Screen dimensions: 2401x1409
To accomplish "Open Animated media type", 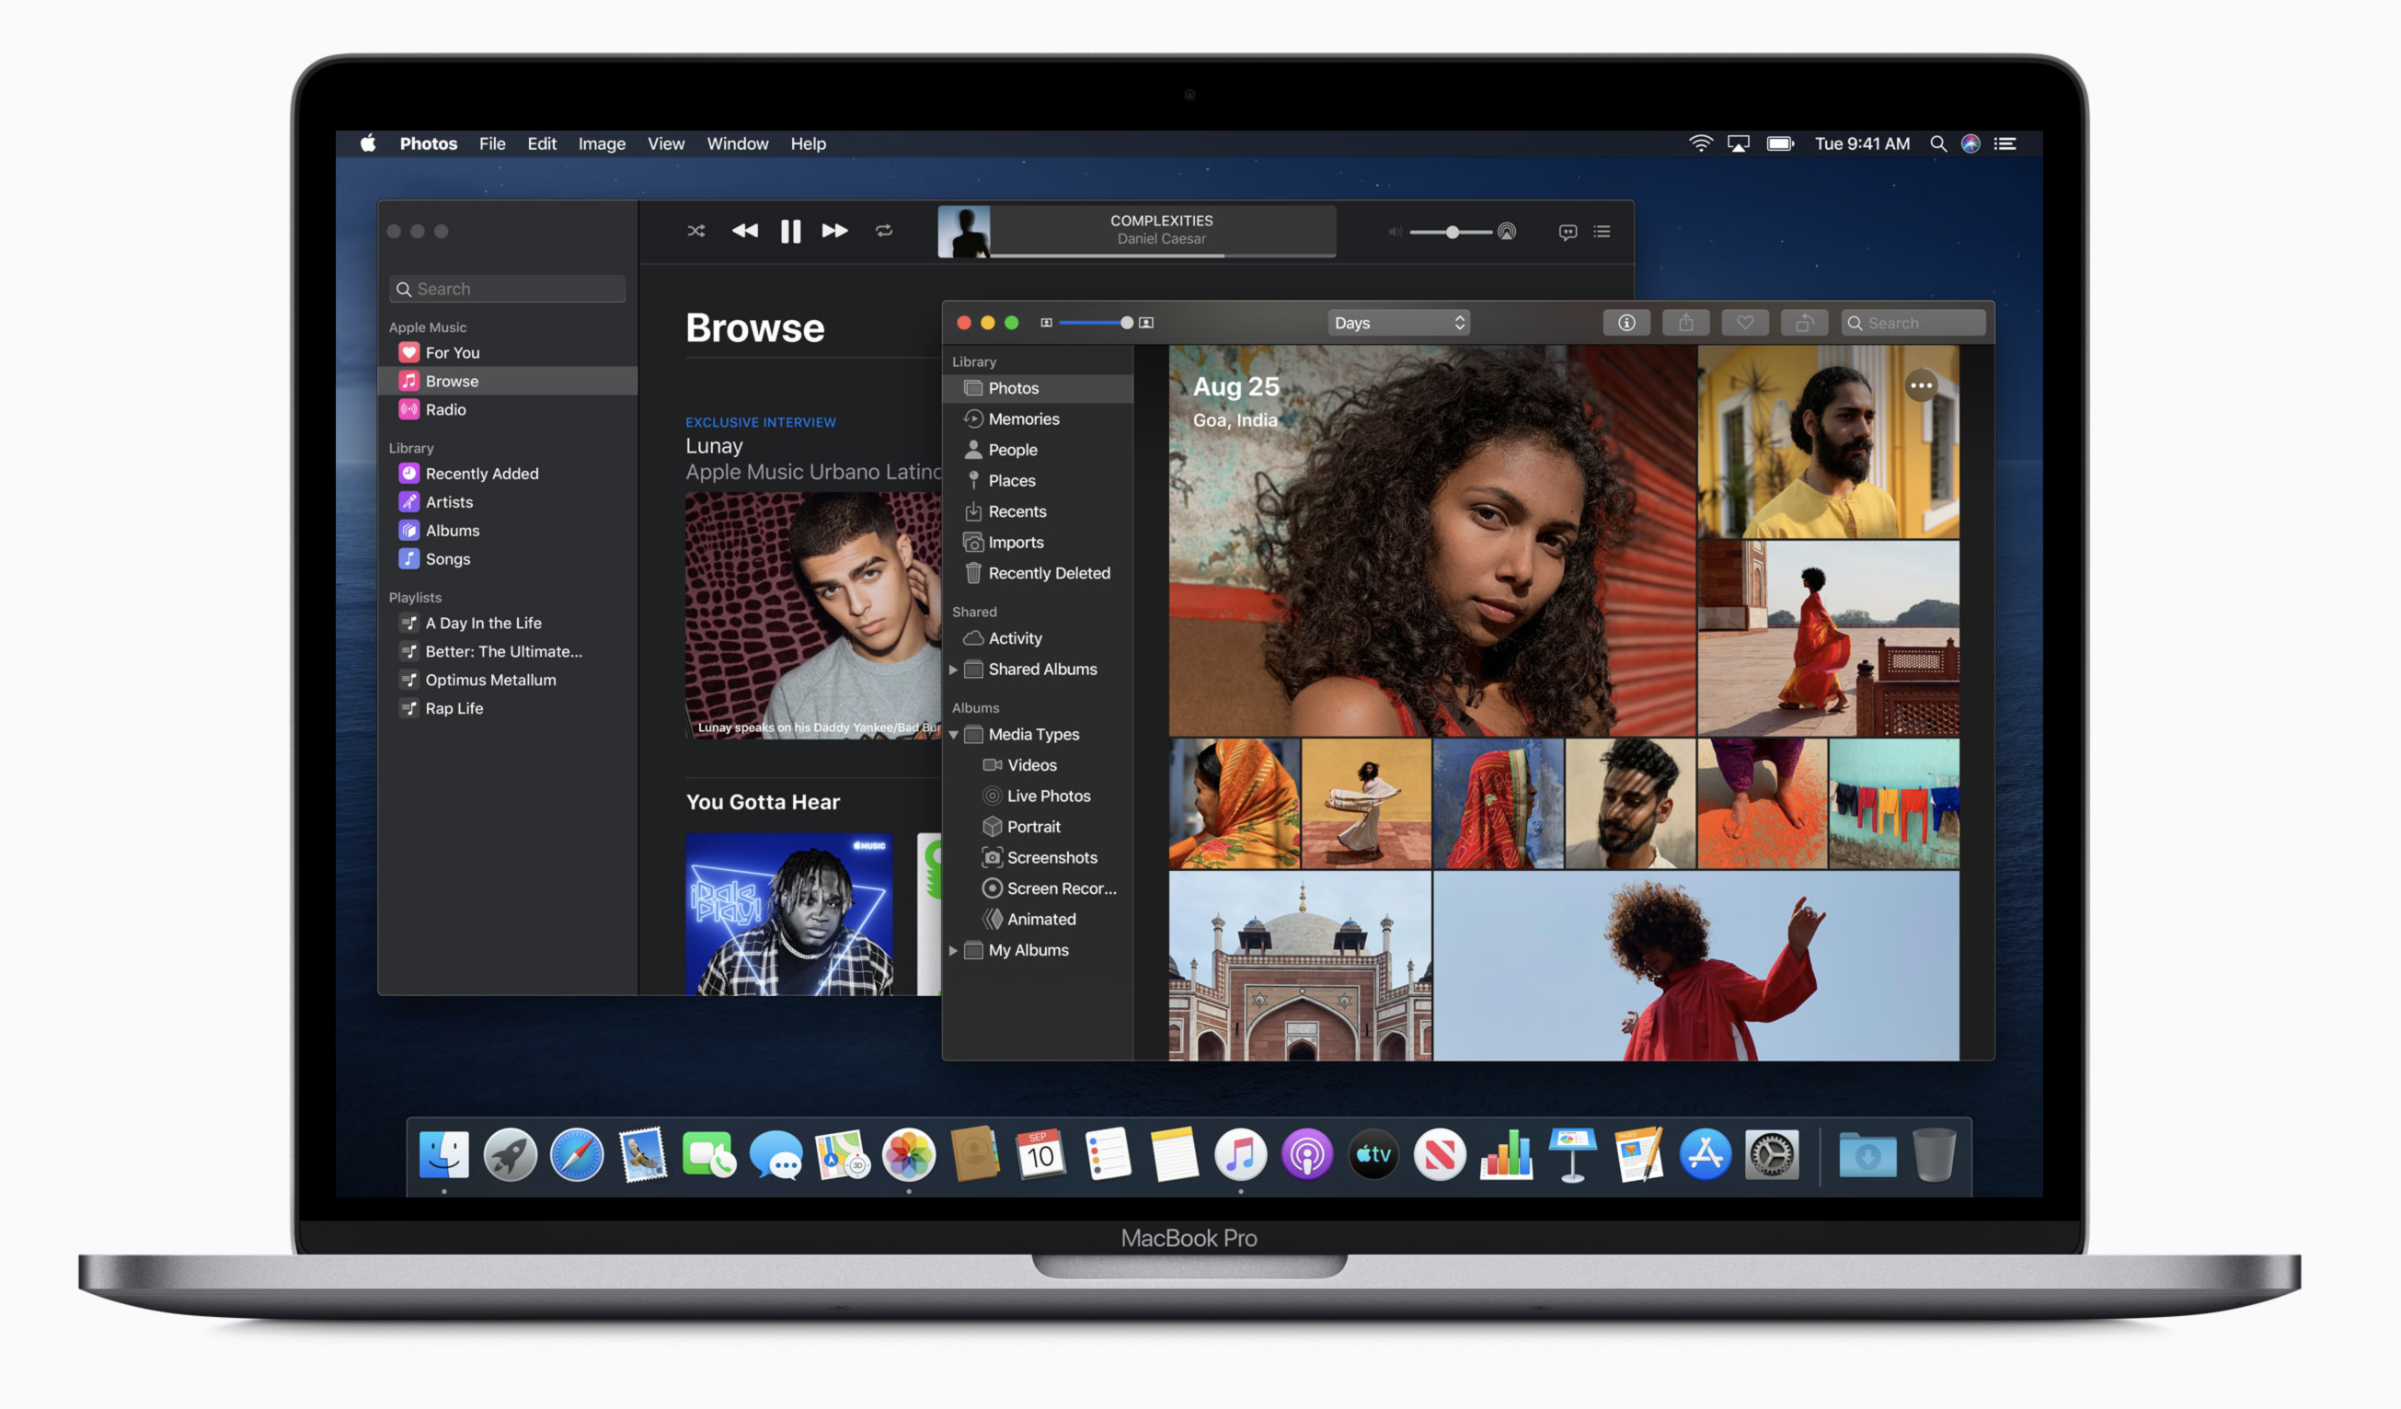I will [x=1038, y=920].
